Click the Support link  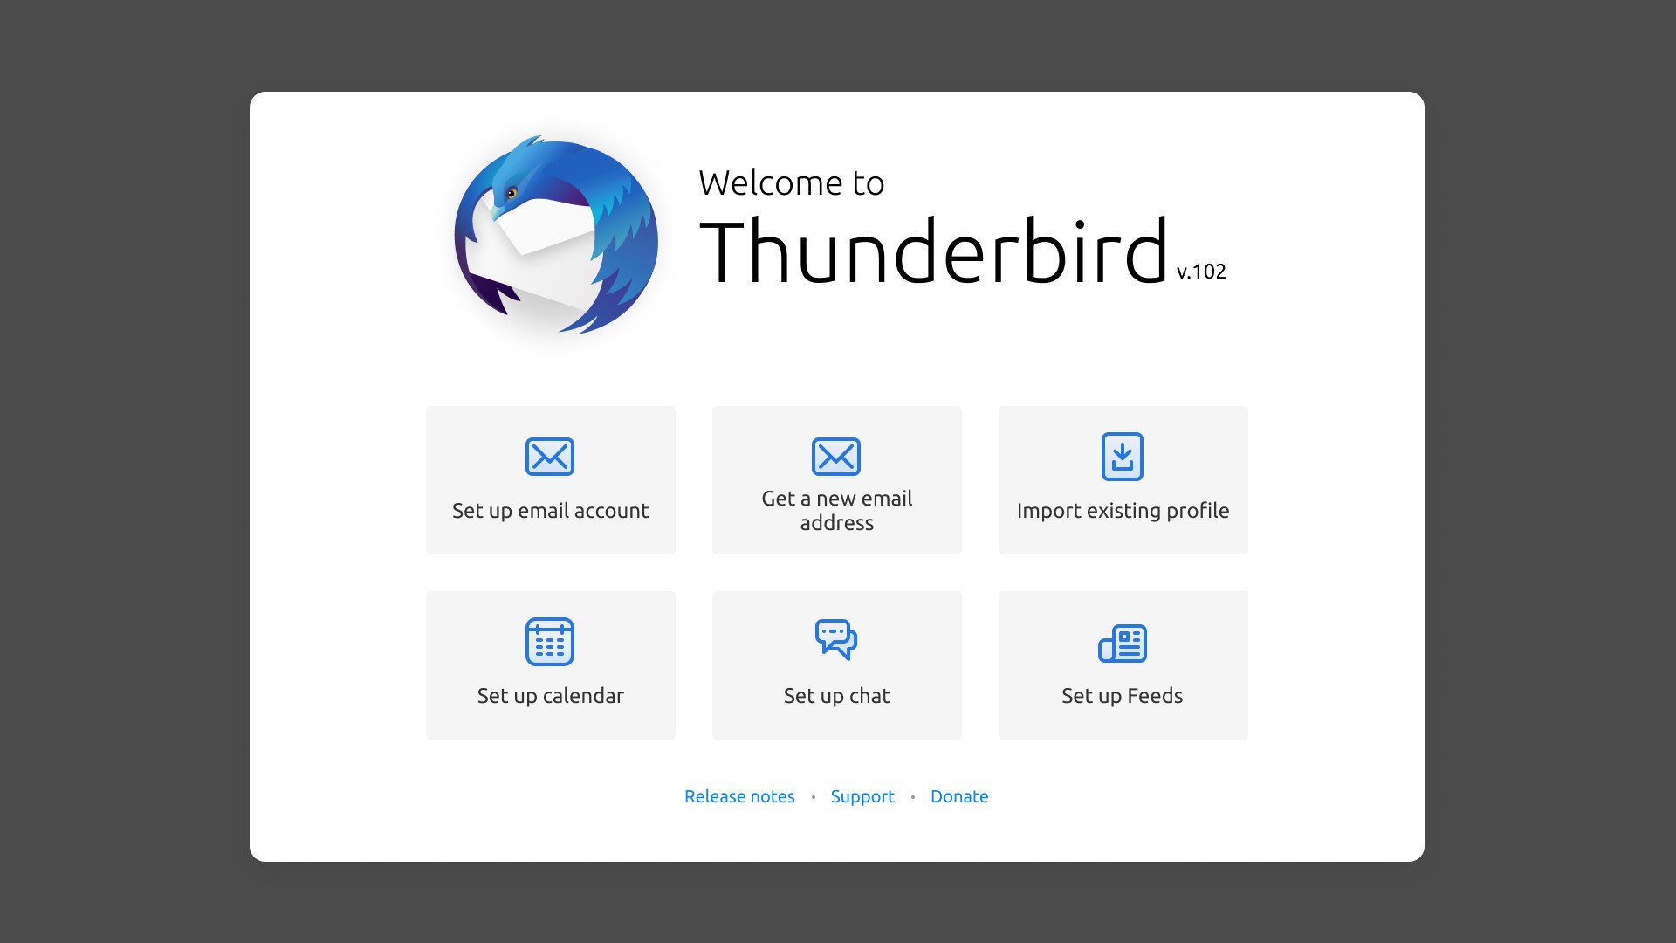click(862, 796)
